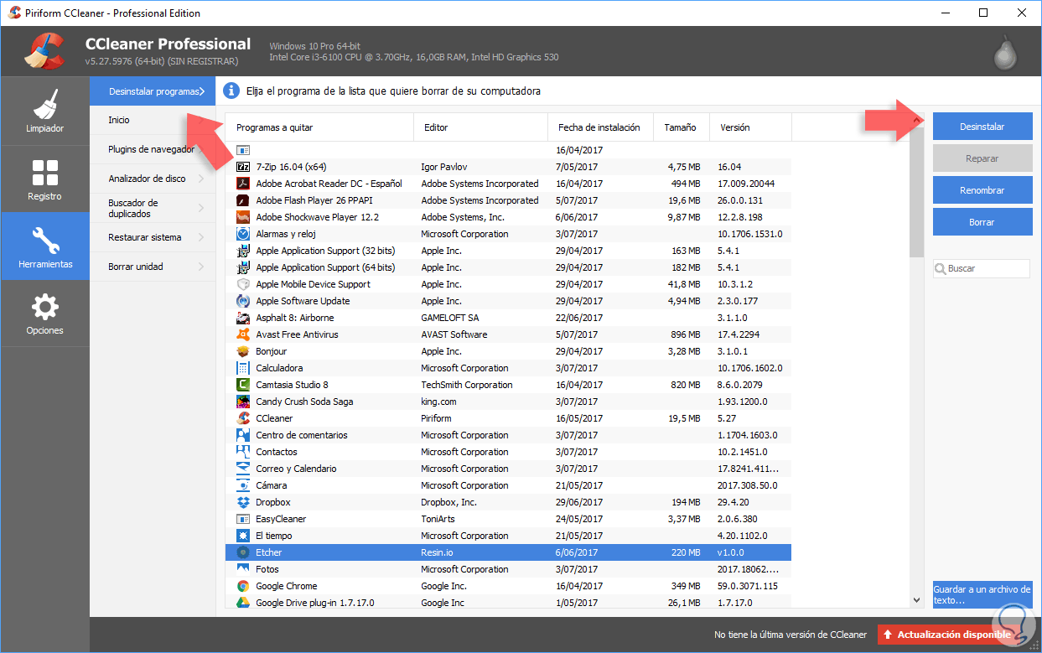This screenshot has width=1042, height=653.
Task: Click the Alarmas y reloj icon
Action: pos(243,234)
